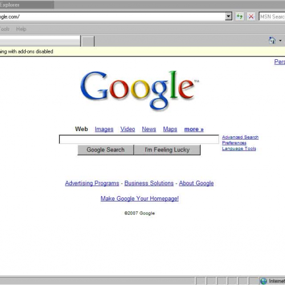Image resolution: width=285 pixels, height=285 pixels.
Task: Open the Tools menu
Action: point(5,29)
